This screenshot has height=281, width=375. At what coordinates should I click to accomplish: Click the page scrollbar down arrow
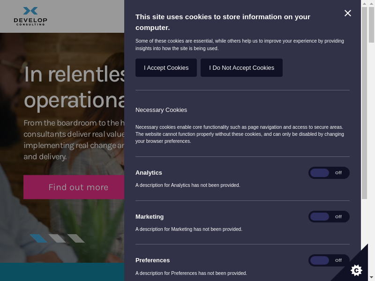(371, 278)
